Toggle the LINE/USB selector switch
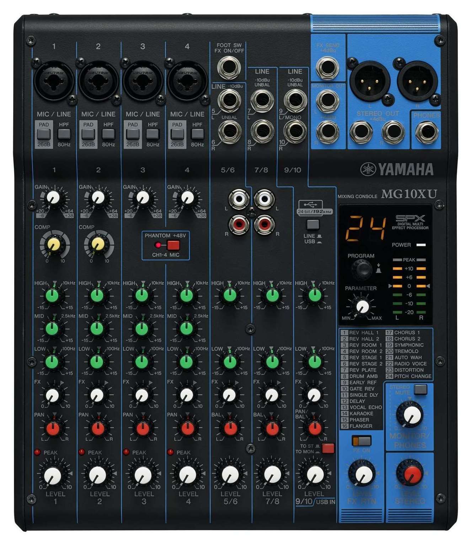 click(x=313, y=225)
